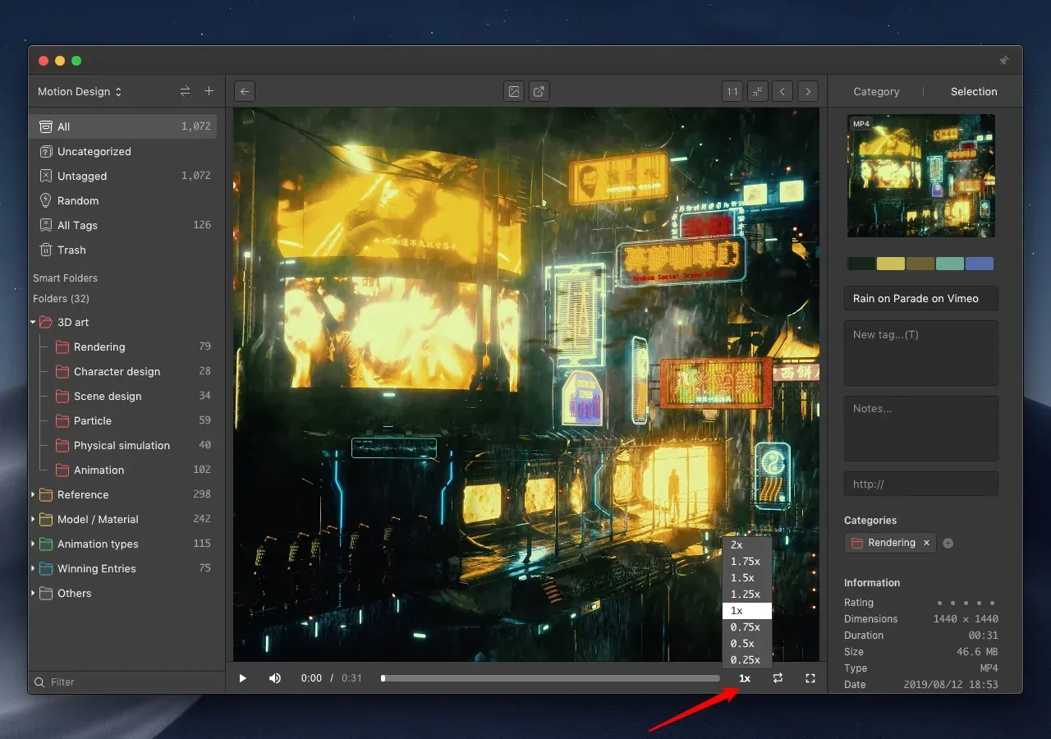
Task: Open the Animation subfolder
Action: [x=124, y=470]
